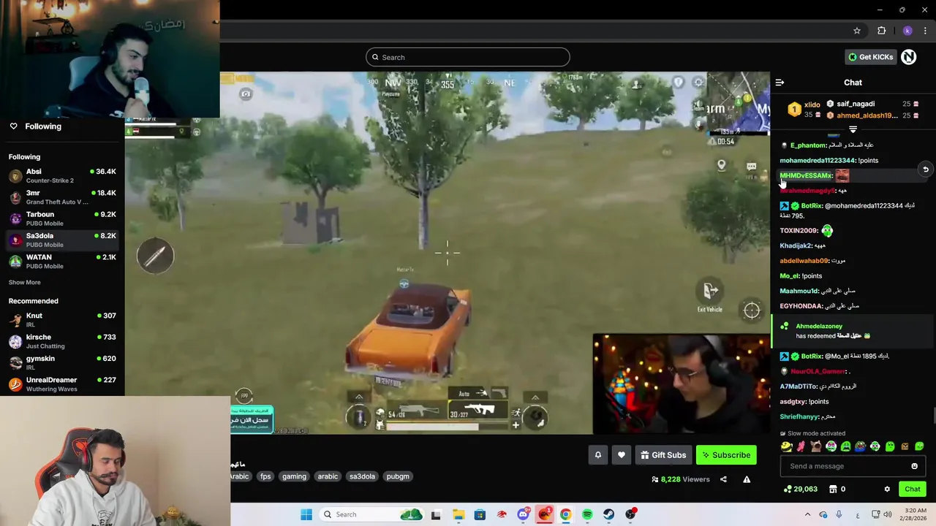936x526 pixels.
Task: Open File Explorer from the taskbar
Action: (458, 514)
